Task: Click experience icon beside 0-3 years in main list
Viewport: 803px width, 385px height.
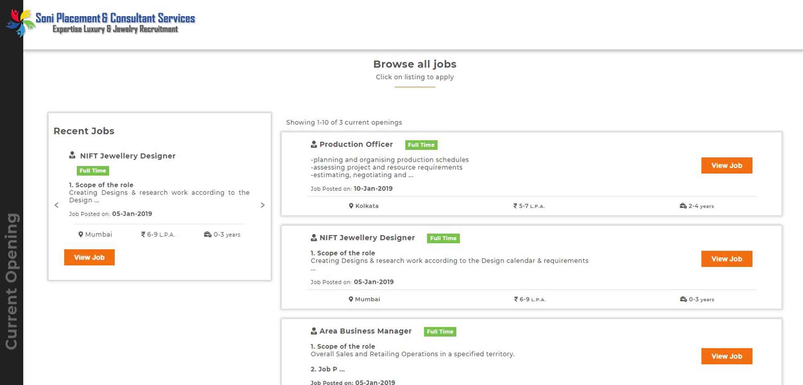Action: coord(683,299)
